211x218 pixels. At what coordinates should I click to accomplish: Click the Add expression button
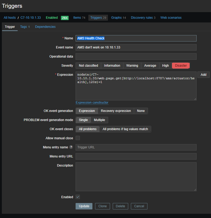pos(203,75)
